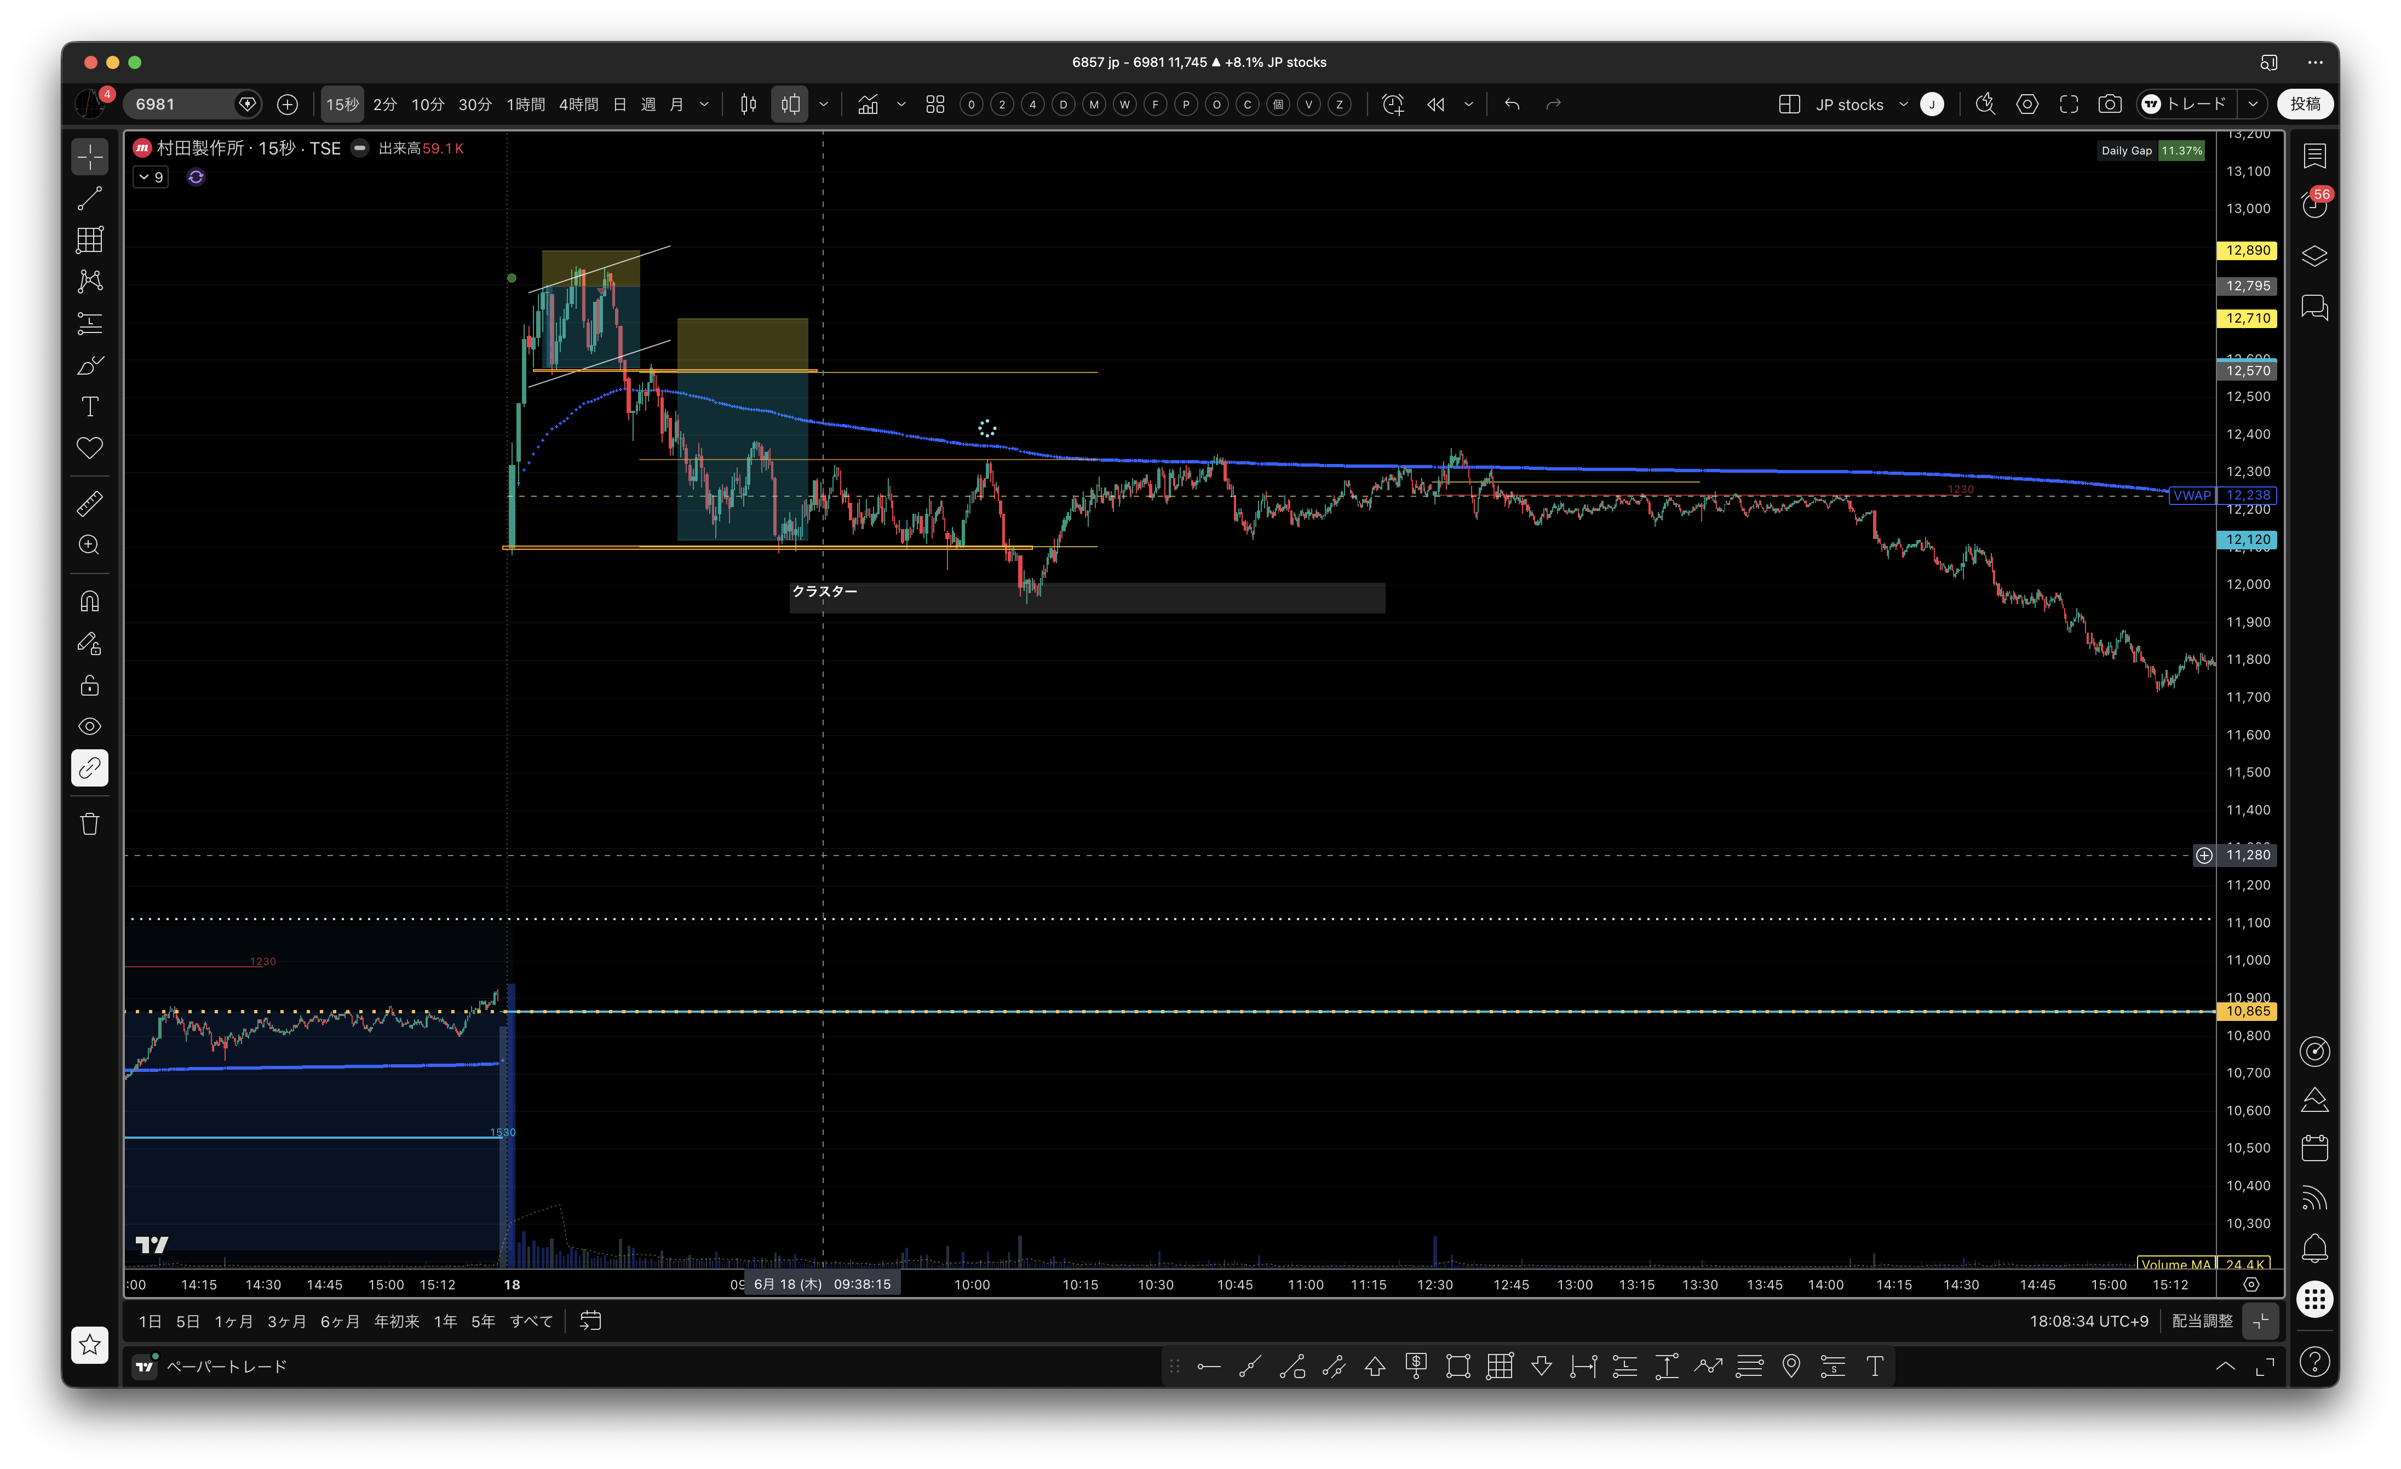
Task: Take a chart snapshot with camera
Action: (2110, 104)
